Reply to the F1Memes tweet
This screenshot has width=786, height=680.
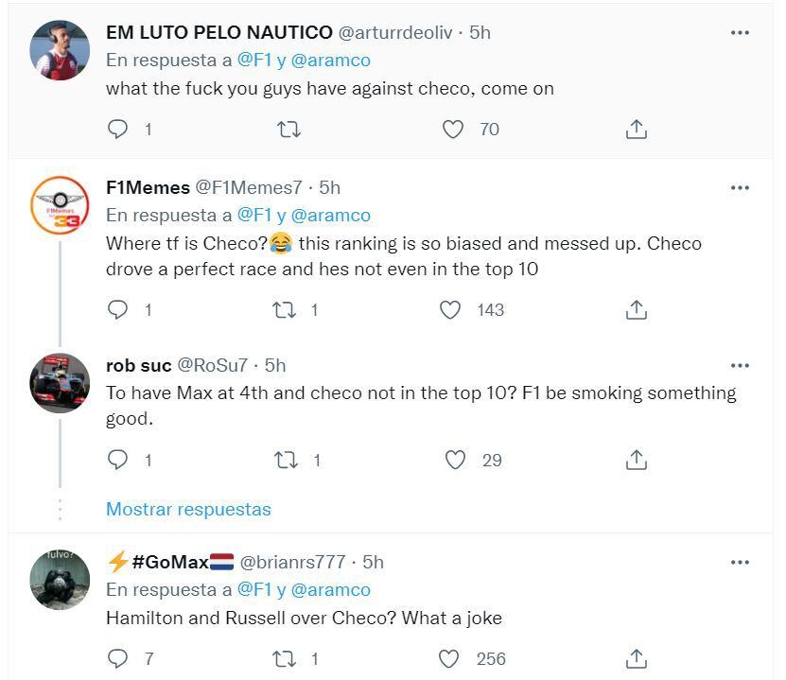pos(118,309)
